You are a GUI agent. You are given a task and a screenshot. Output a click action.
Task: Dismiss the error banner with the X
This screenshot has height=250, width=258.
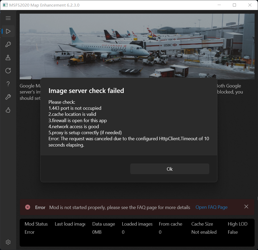coord(246,206)
